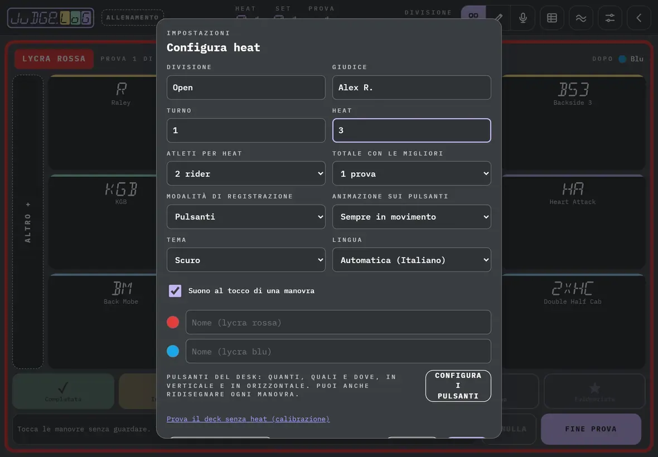Select the pencil drawing mode icon
Viewport: 658px width, 457px height.
499,18
